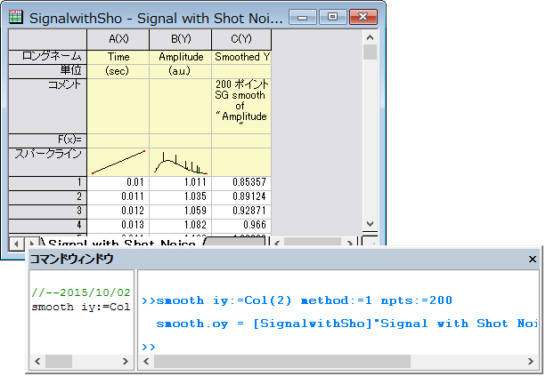Click cell with value 0.85357

tap(241, 183)
